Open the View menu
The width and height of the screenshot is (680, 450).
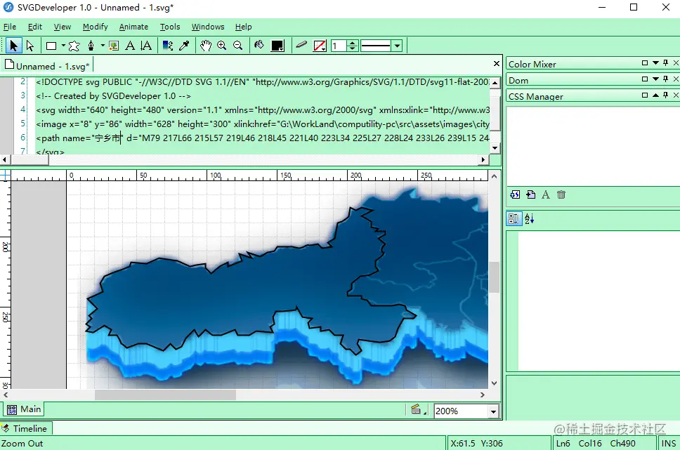coord(63,27)
